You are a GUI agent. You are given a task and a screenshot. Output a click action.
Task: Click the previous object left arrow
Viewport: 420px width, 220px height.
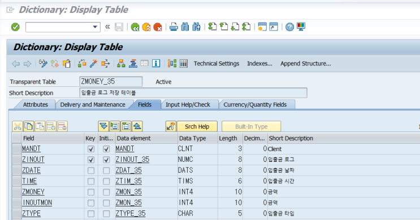click(x=16, y=64)
